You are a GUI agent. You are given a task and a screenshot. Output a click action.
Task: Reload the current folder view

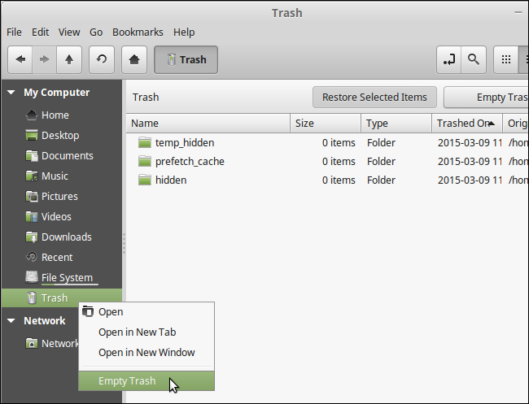101,59
